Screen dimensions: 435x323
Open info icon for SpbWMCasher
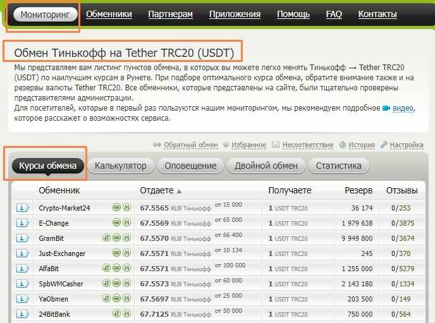[23, 284]
